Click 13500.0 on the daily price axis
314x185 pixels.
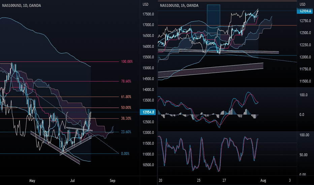click(x=148, y=100)
